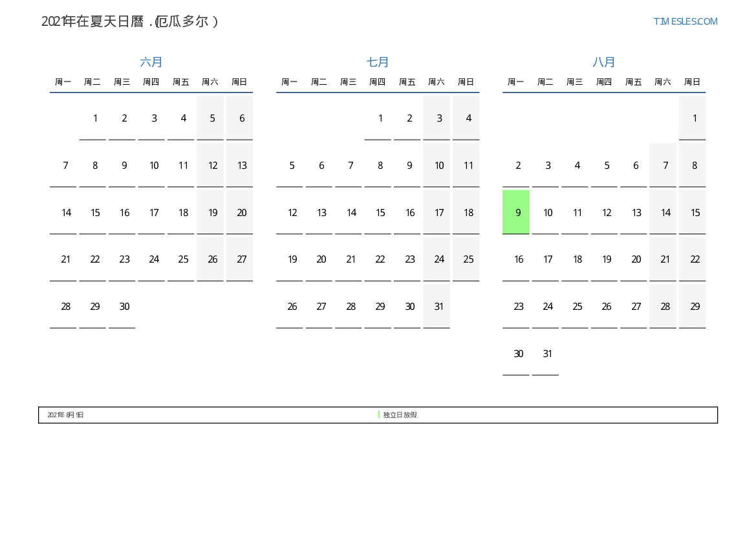756x535 pixels.
Task: Select July 31 weekend cell
Action: pyautogui.click(x=438, y=307)
